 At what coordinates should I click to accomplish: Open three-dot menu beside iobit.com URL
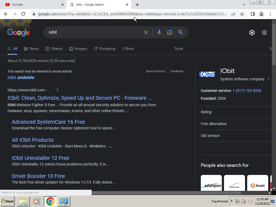pos(57,90)
